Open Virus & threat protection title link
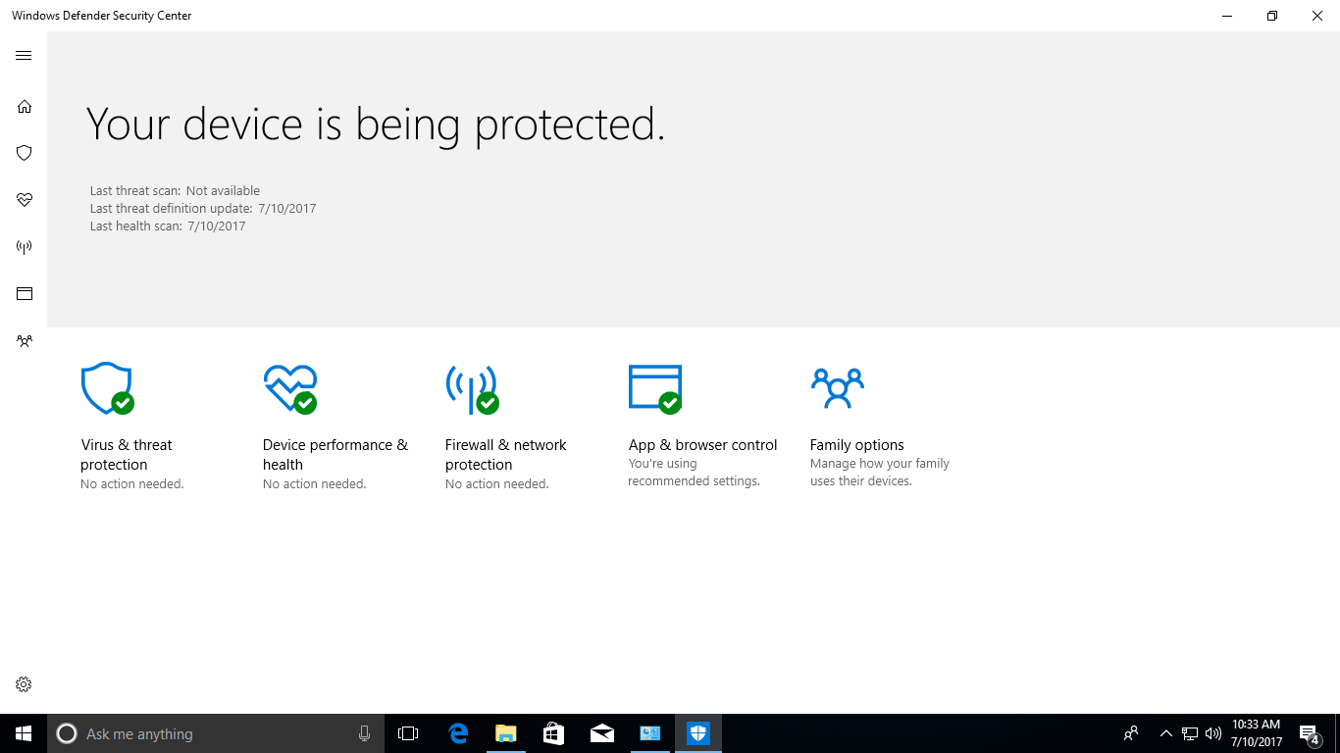Viewport: 1340px width, 753px height. point(127,455)
